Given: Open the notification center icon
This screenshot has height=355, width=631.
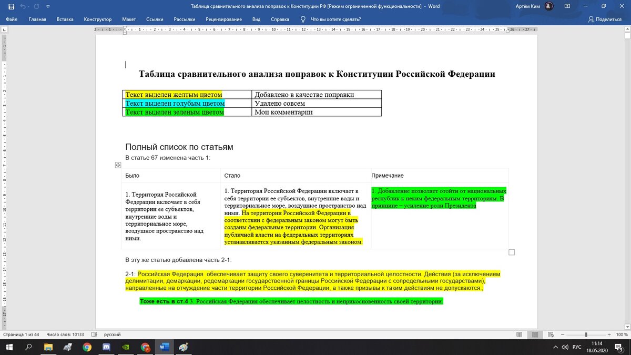Looking at the screenshot, I should point(619,347).
